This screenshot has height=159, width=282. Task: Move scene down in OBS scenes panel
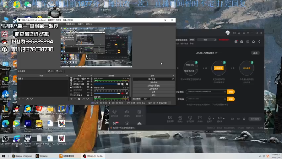coord(32,99)
